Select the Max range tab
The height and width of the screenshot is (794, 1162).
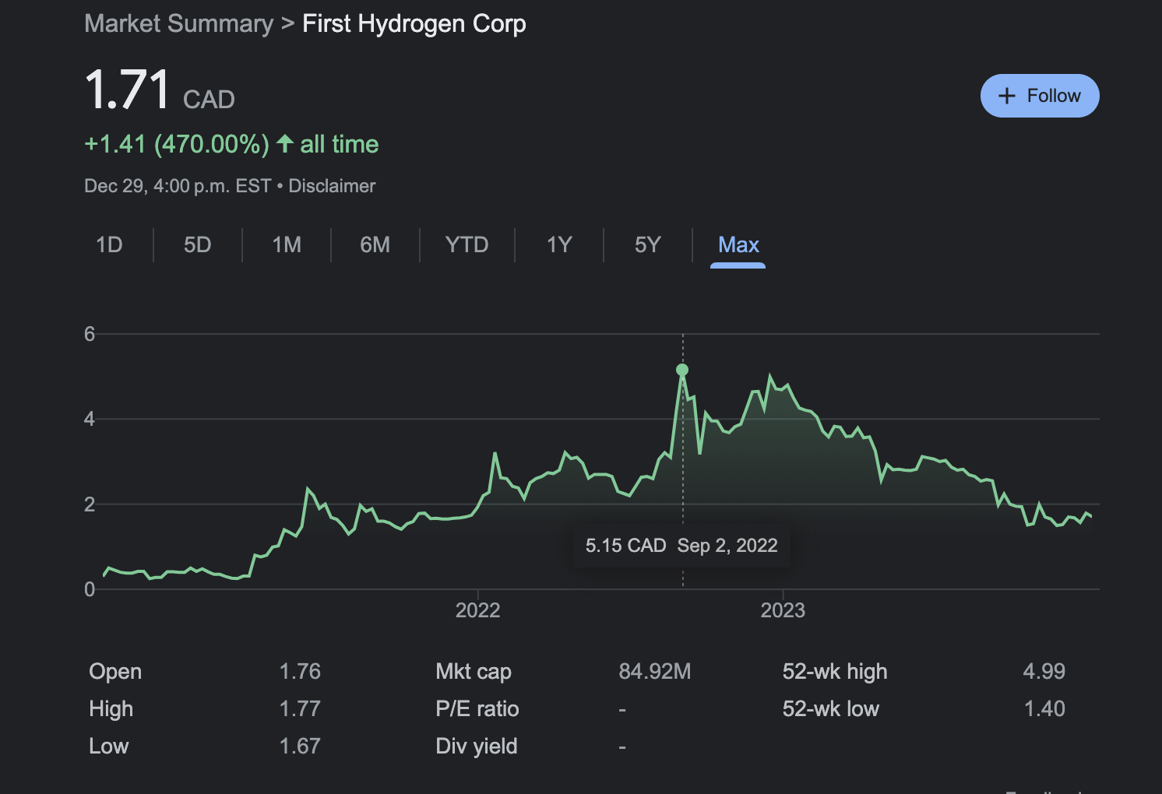coord(738,245)
